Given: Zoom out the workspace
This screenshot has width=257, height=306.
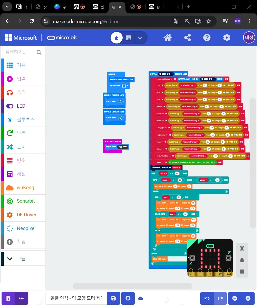Looking at the screenshot, I should pyautogui.click(x=235, y=298).
